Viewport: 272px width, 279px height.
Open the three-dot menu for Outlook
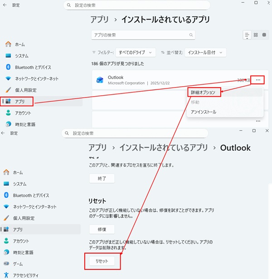point(258,80)
